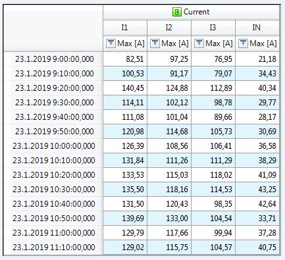Select row timestamp 23.1.2019 11:10:00,000
Image resolution: width=285 pixels, height=260 pixels.
pos(54,247)
